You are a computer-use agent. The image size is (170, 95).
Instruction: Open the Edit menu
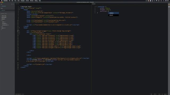[12, 1]
